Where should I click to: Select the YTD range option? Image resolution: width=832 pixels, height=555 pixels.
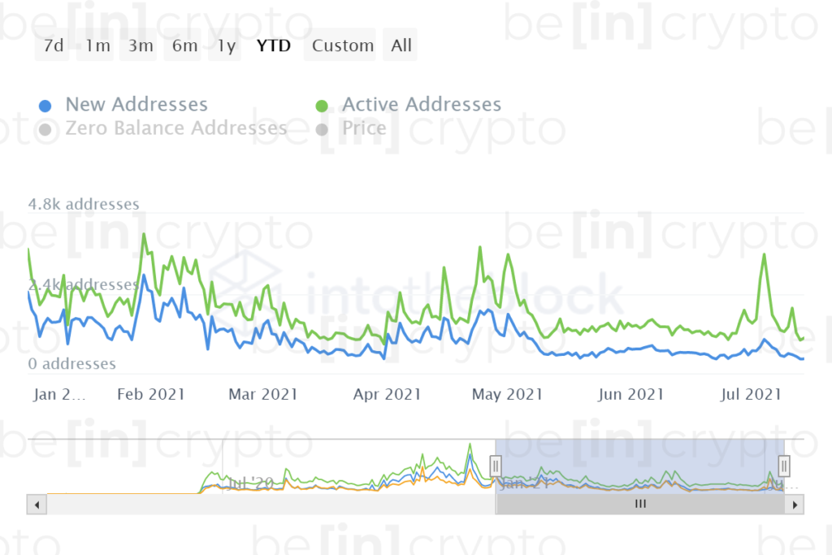click(x=273, y=46)
